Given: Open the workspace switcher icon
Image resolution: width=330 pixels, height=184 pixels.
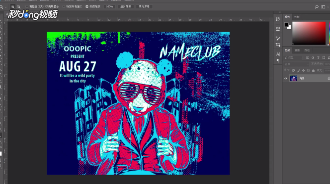Looking at the screenshot, I should click(x=323, y=7).
